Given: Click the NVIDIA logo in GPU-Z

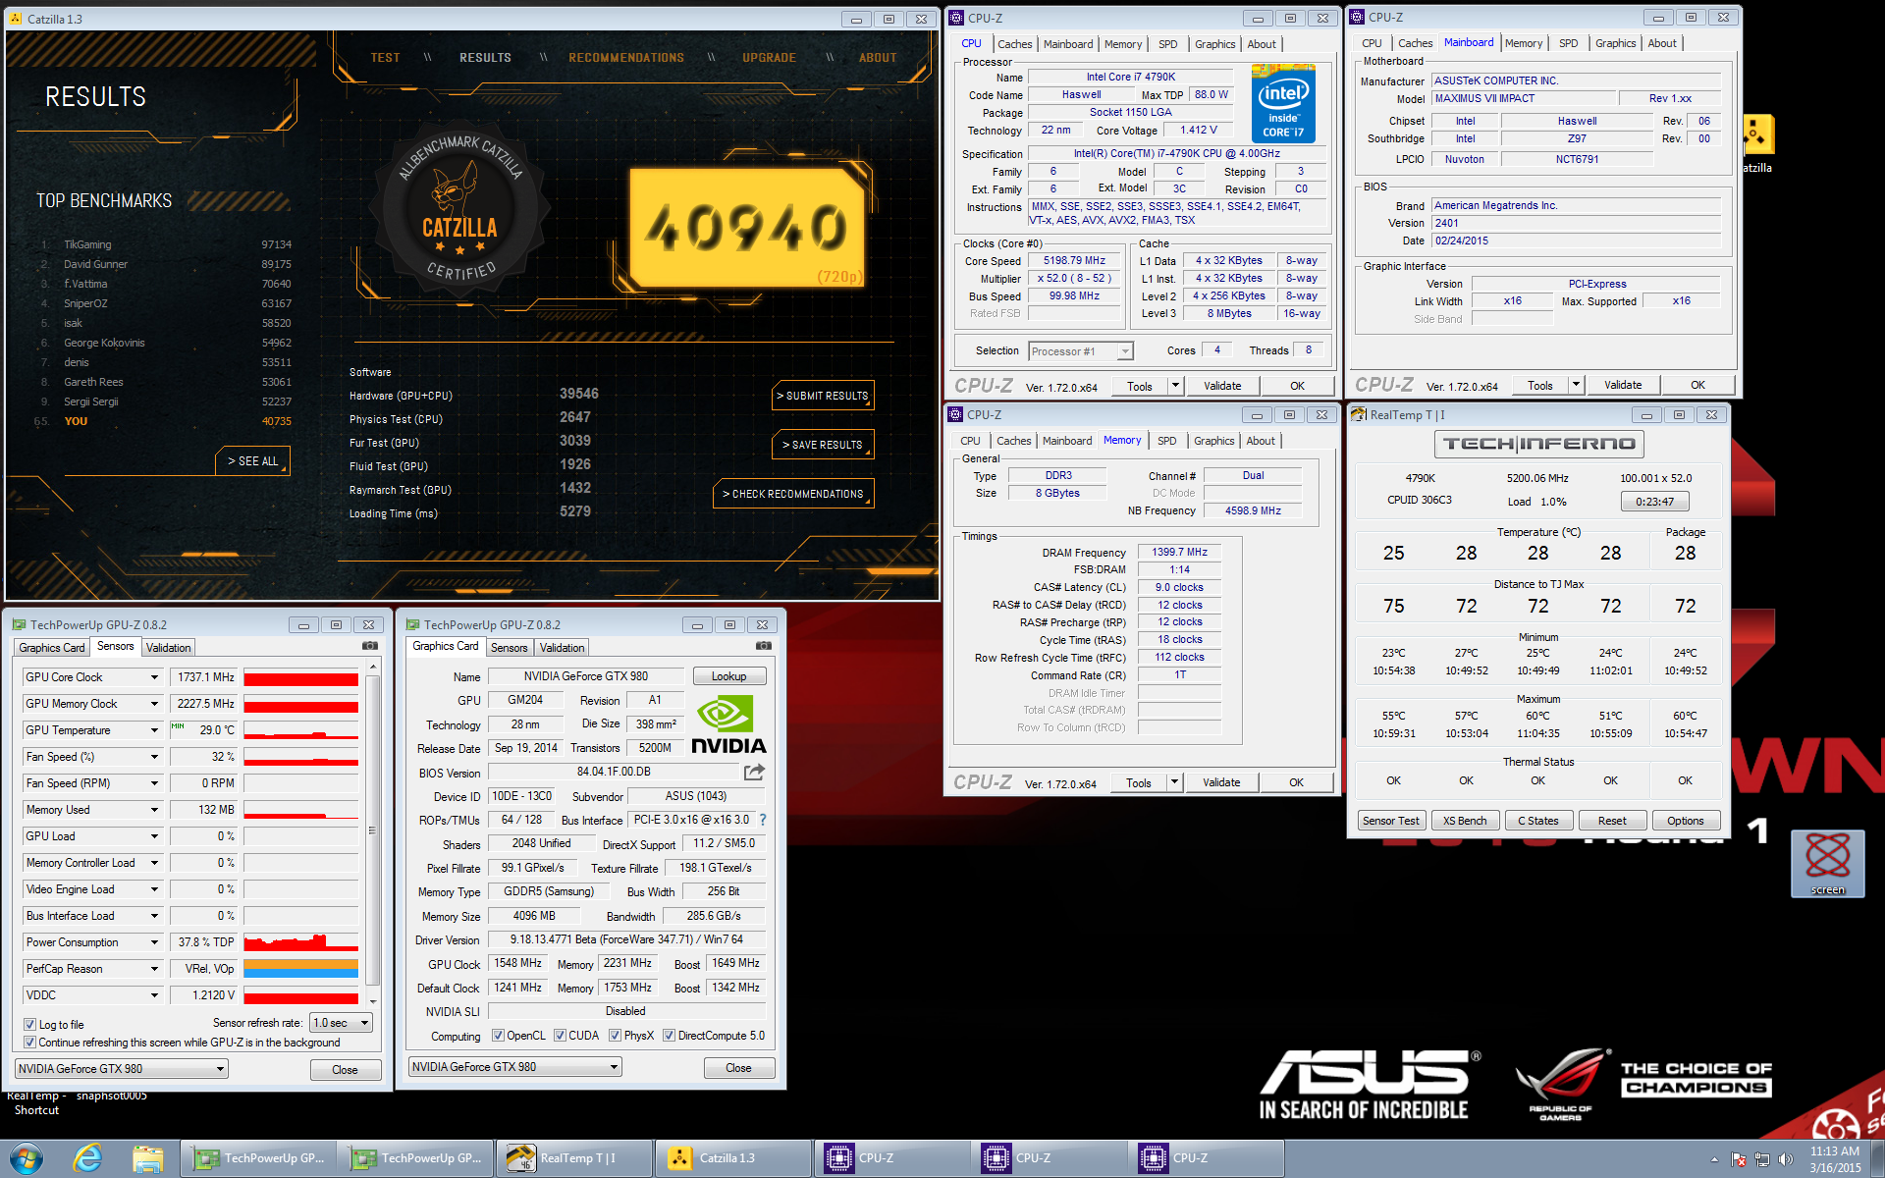Looking at the screenshot, I should (x=728, y=724).
